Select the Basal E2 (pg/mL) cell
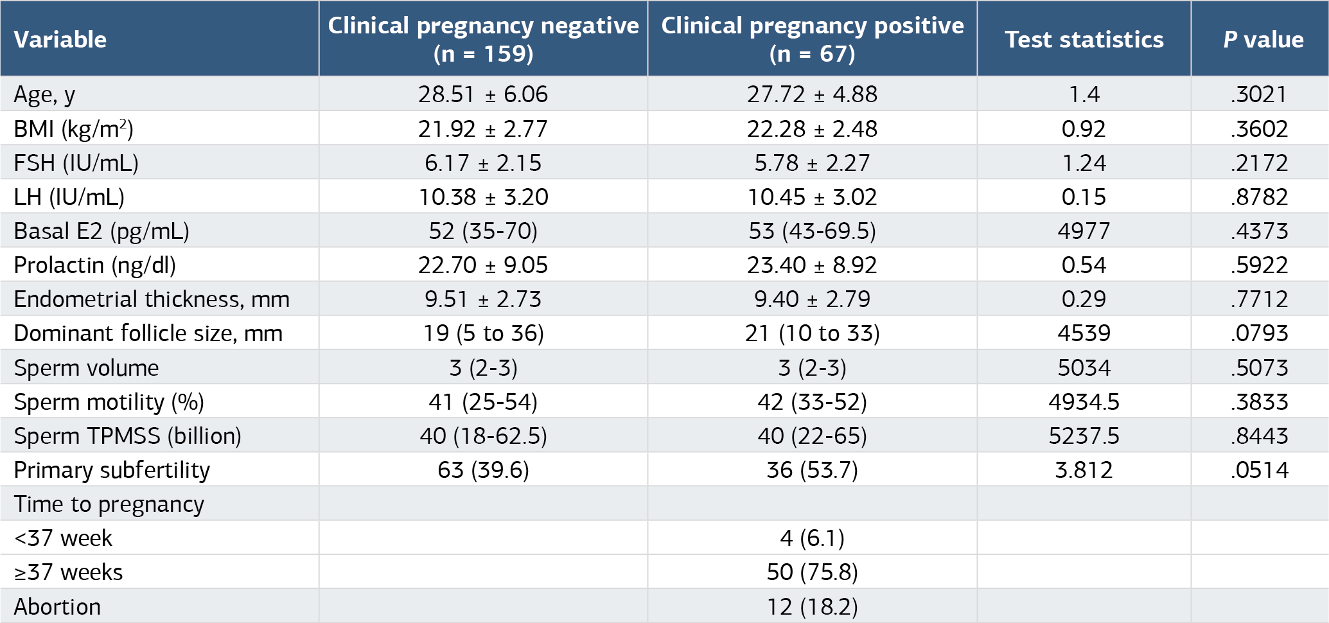The height and width of the screenshot is (623, 1329). [x=101, y=231]
